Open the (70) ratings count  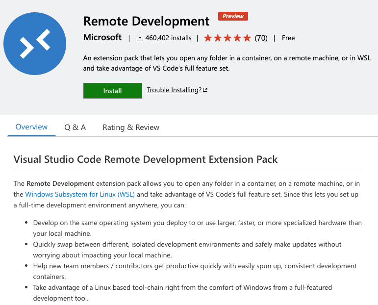click(261, 38)
